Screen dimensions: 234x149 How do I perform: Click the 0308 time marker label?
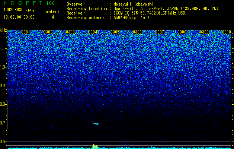coord(182,32)
